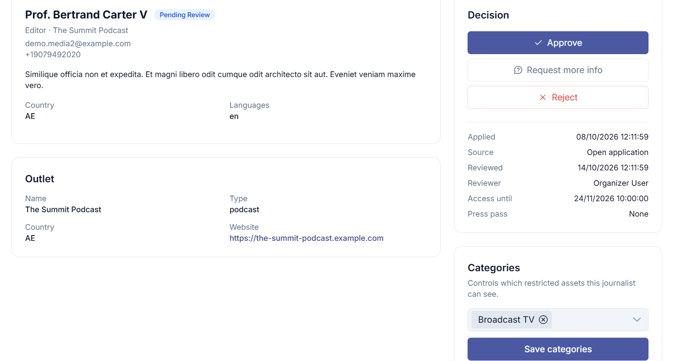Click reviewed date 14/10/2026 12:11:59
Image resolution: width=678 pixels, height=361 pixels.
(x=613, y=168)
